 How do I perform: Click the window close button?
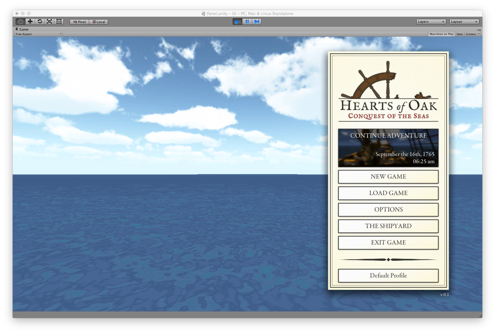click(x=17, y=13)
